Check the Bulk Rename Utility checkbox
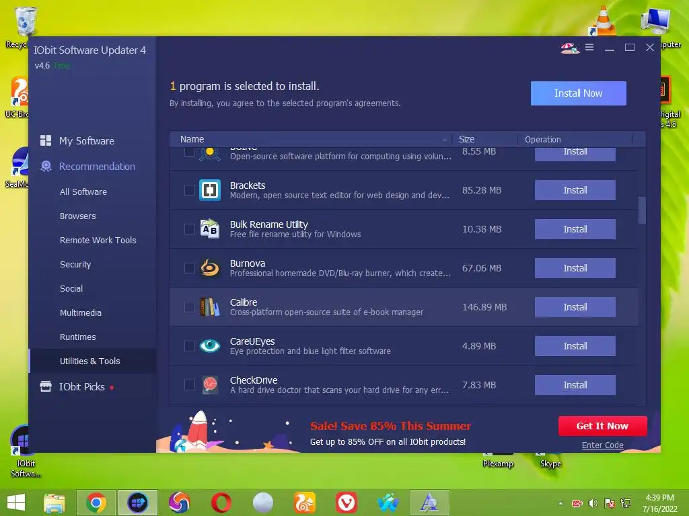The image size is (689, 516). 189,229
